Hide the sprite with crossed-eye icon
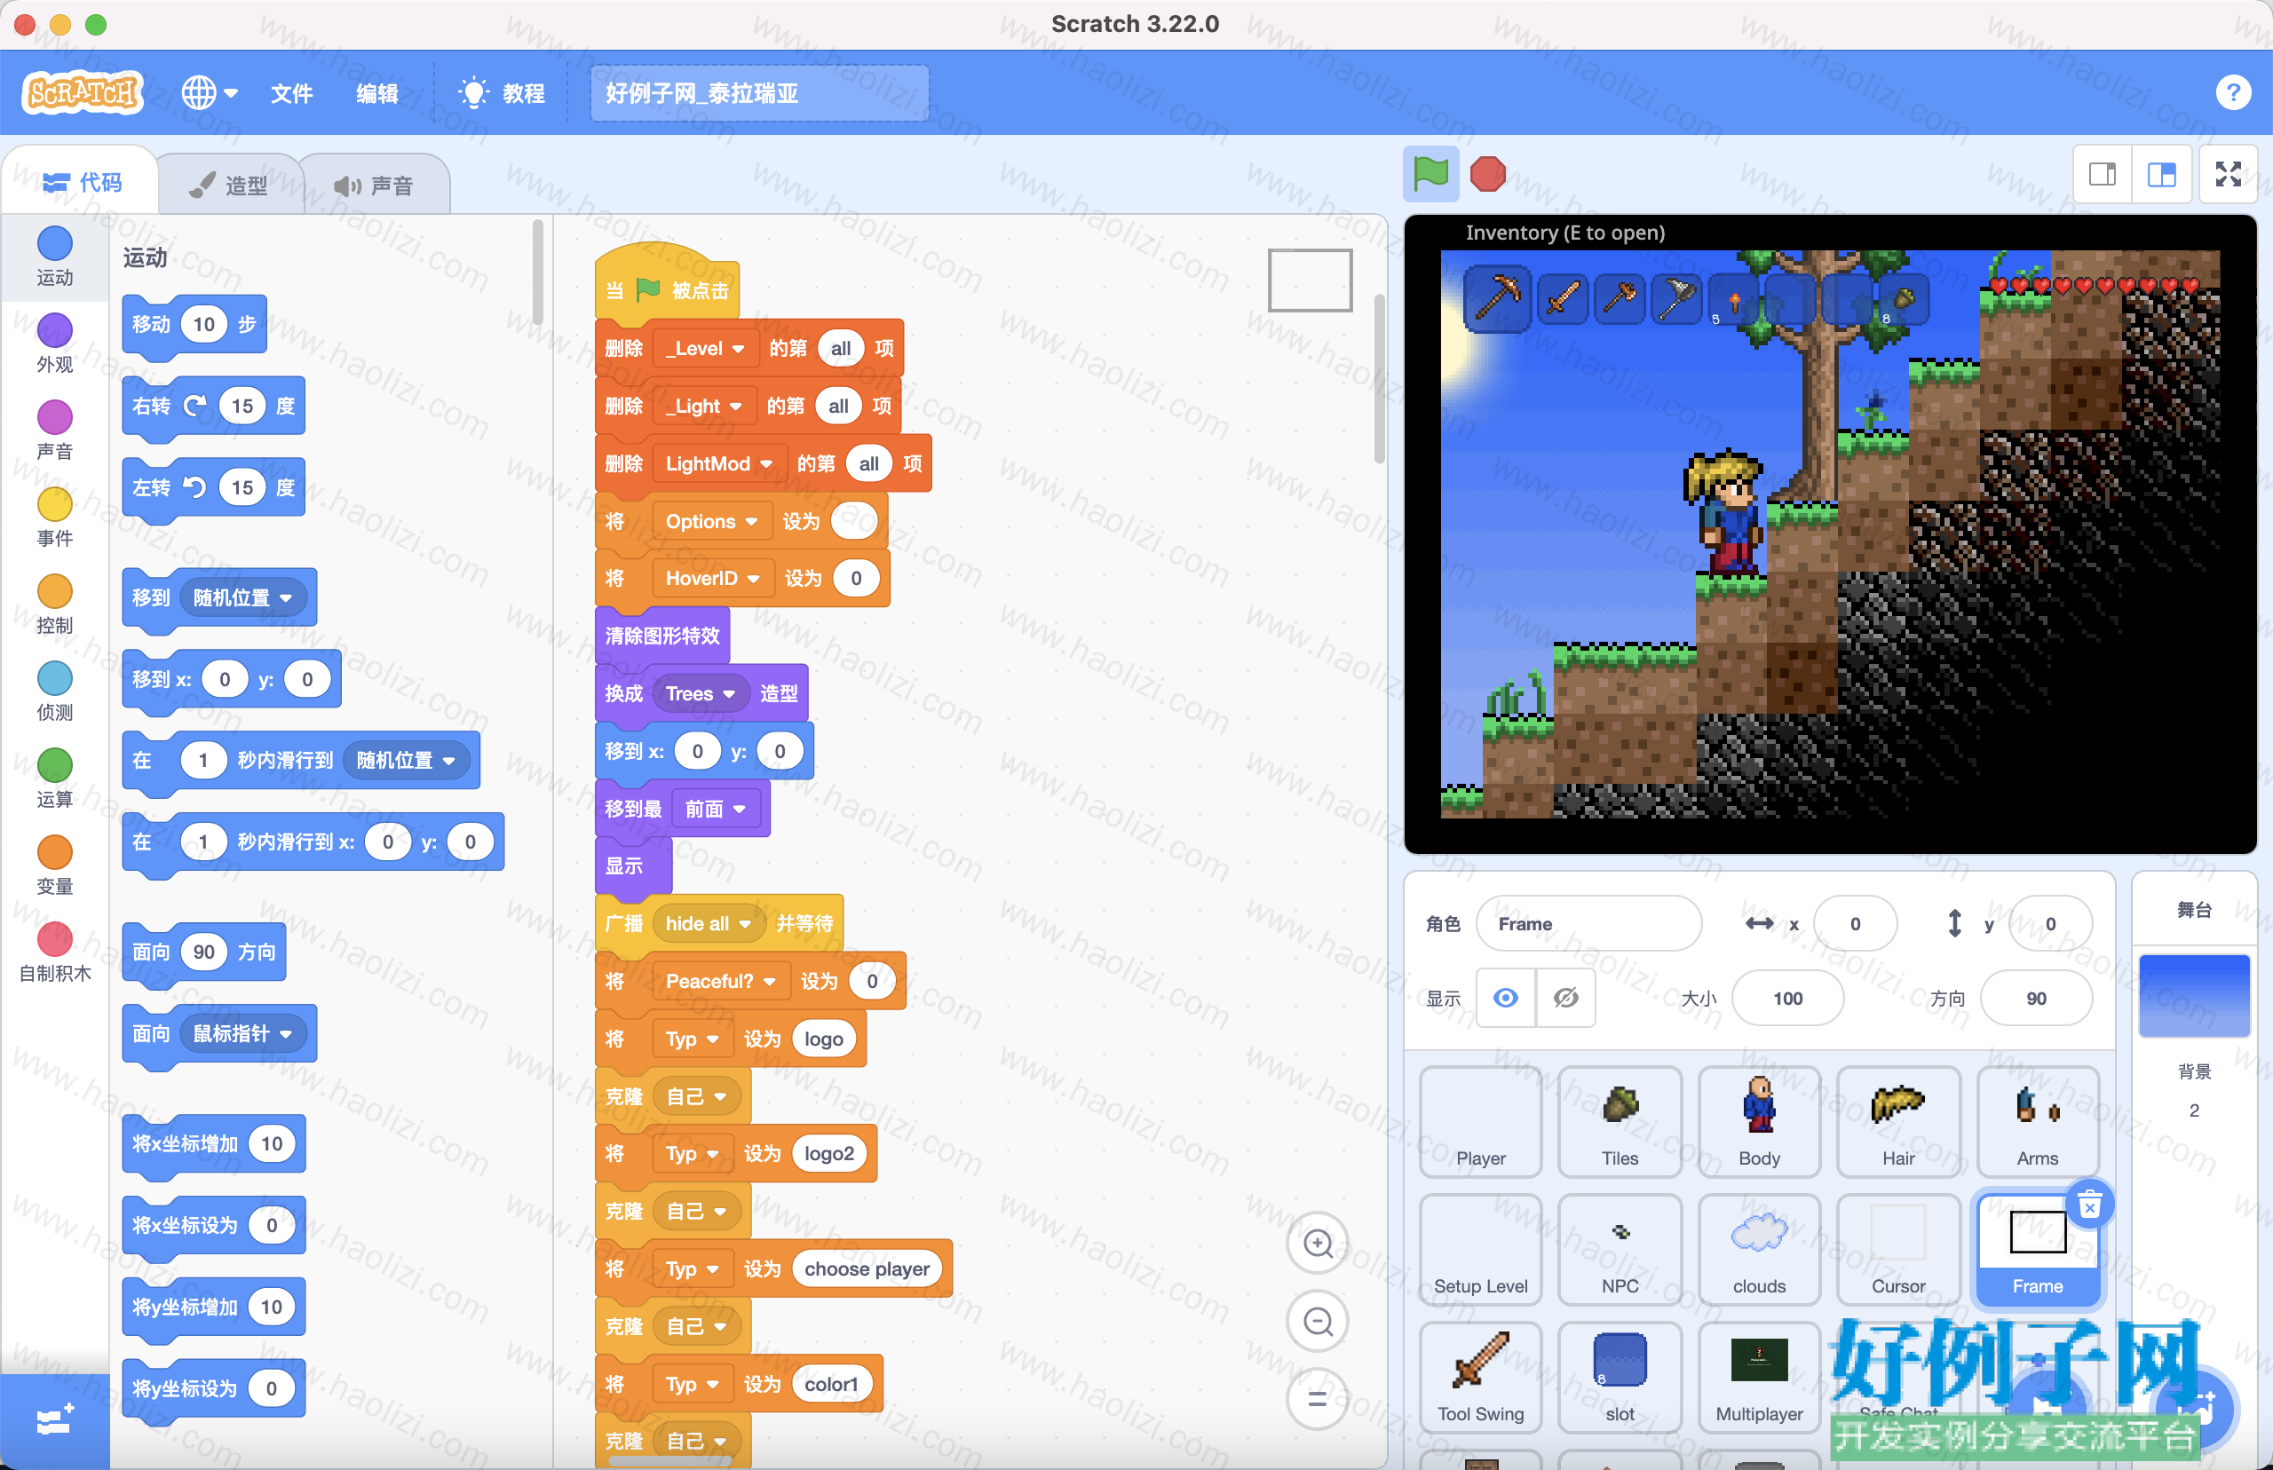The image size is (2273, 1470). click(x=1565, y=998)
